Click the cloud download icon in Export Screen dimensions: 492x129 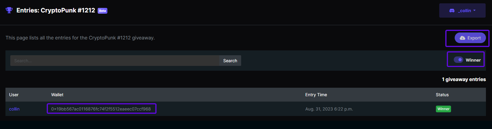click(462, 38)
